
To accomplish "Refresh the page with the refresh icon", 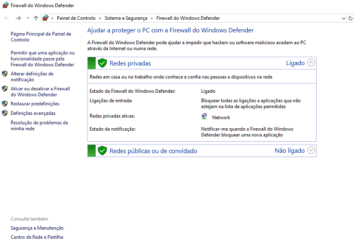I will (351, 18).
